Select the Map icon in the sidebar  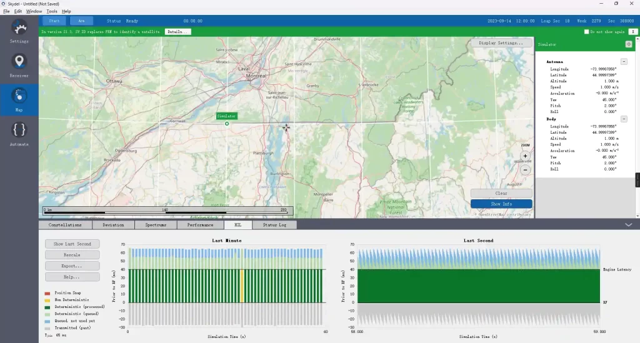pyautogui.click(x=19, y=99)
